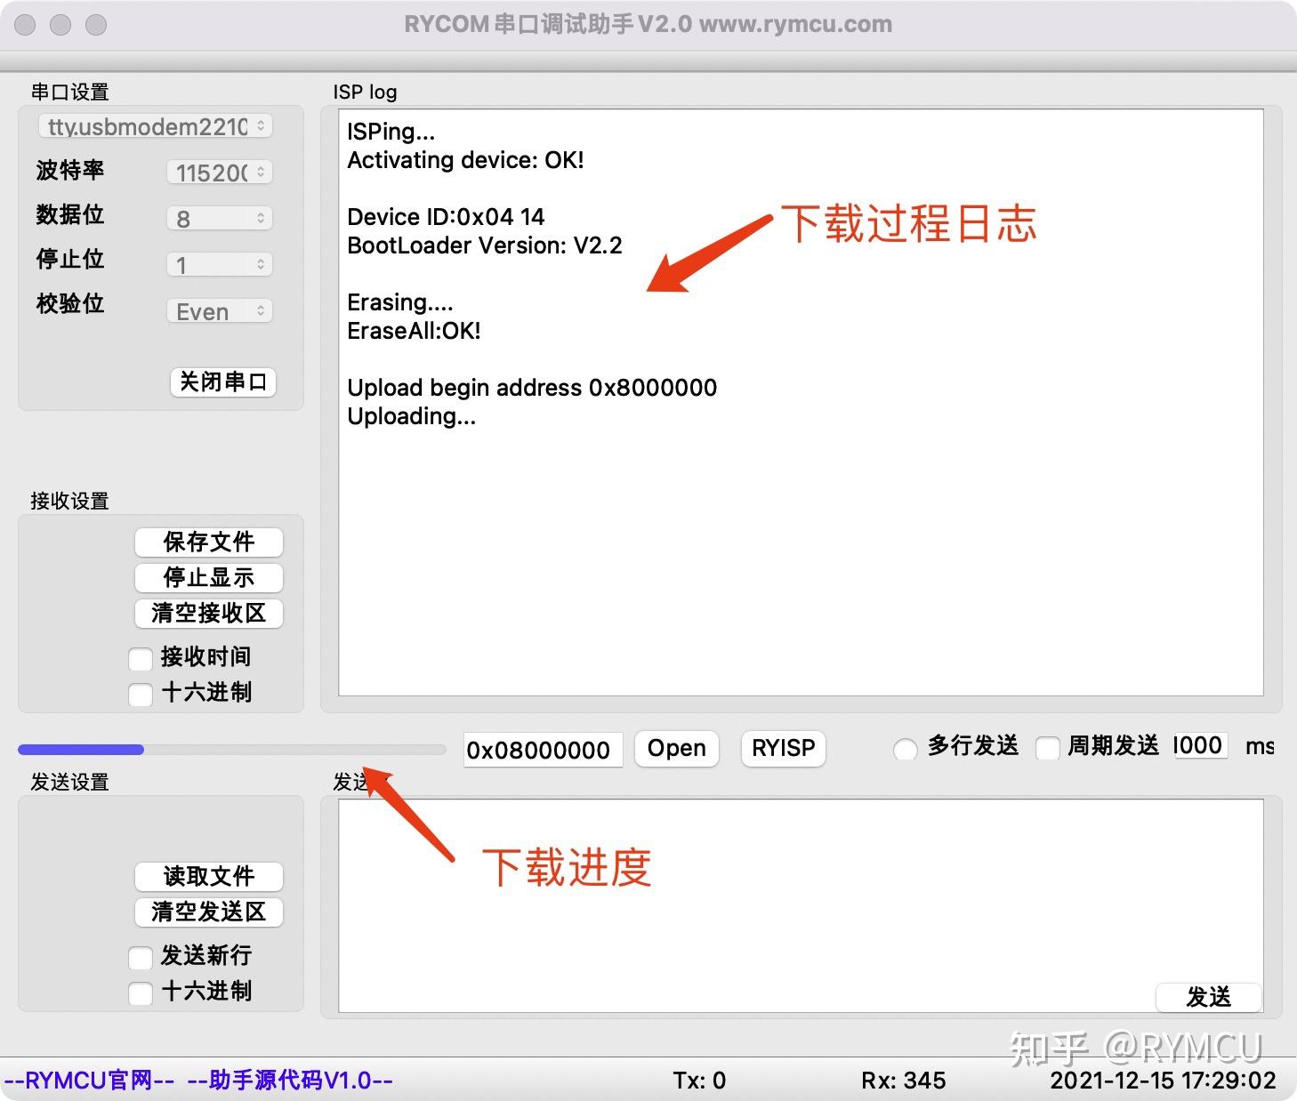Click the Open button next to the address field
The height and width of the screenshot is (1101, 1297).
pos(676,748)
